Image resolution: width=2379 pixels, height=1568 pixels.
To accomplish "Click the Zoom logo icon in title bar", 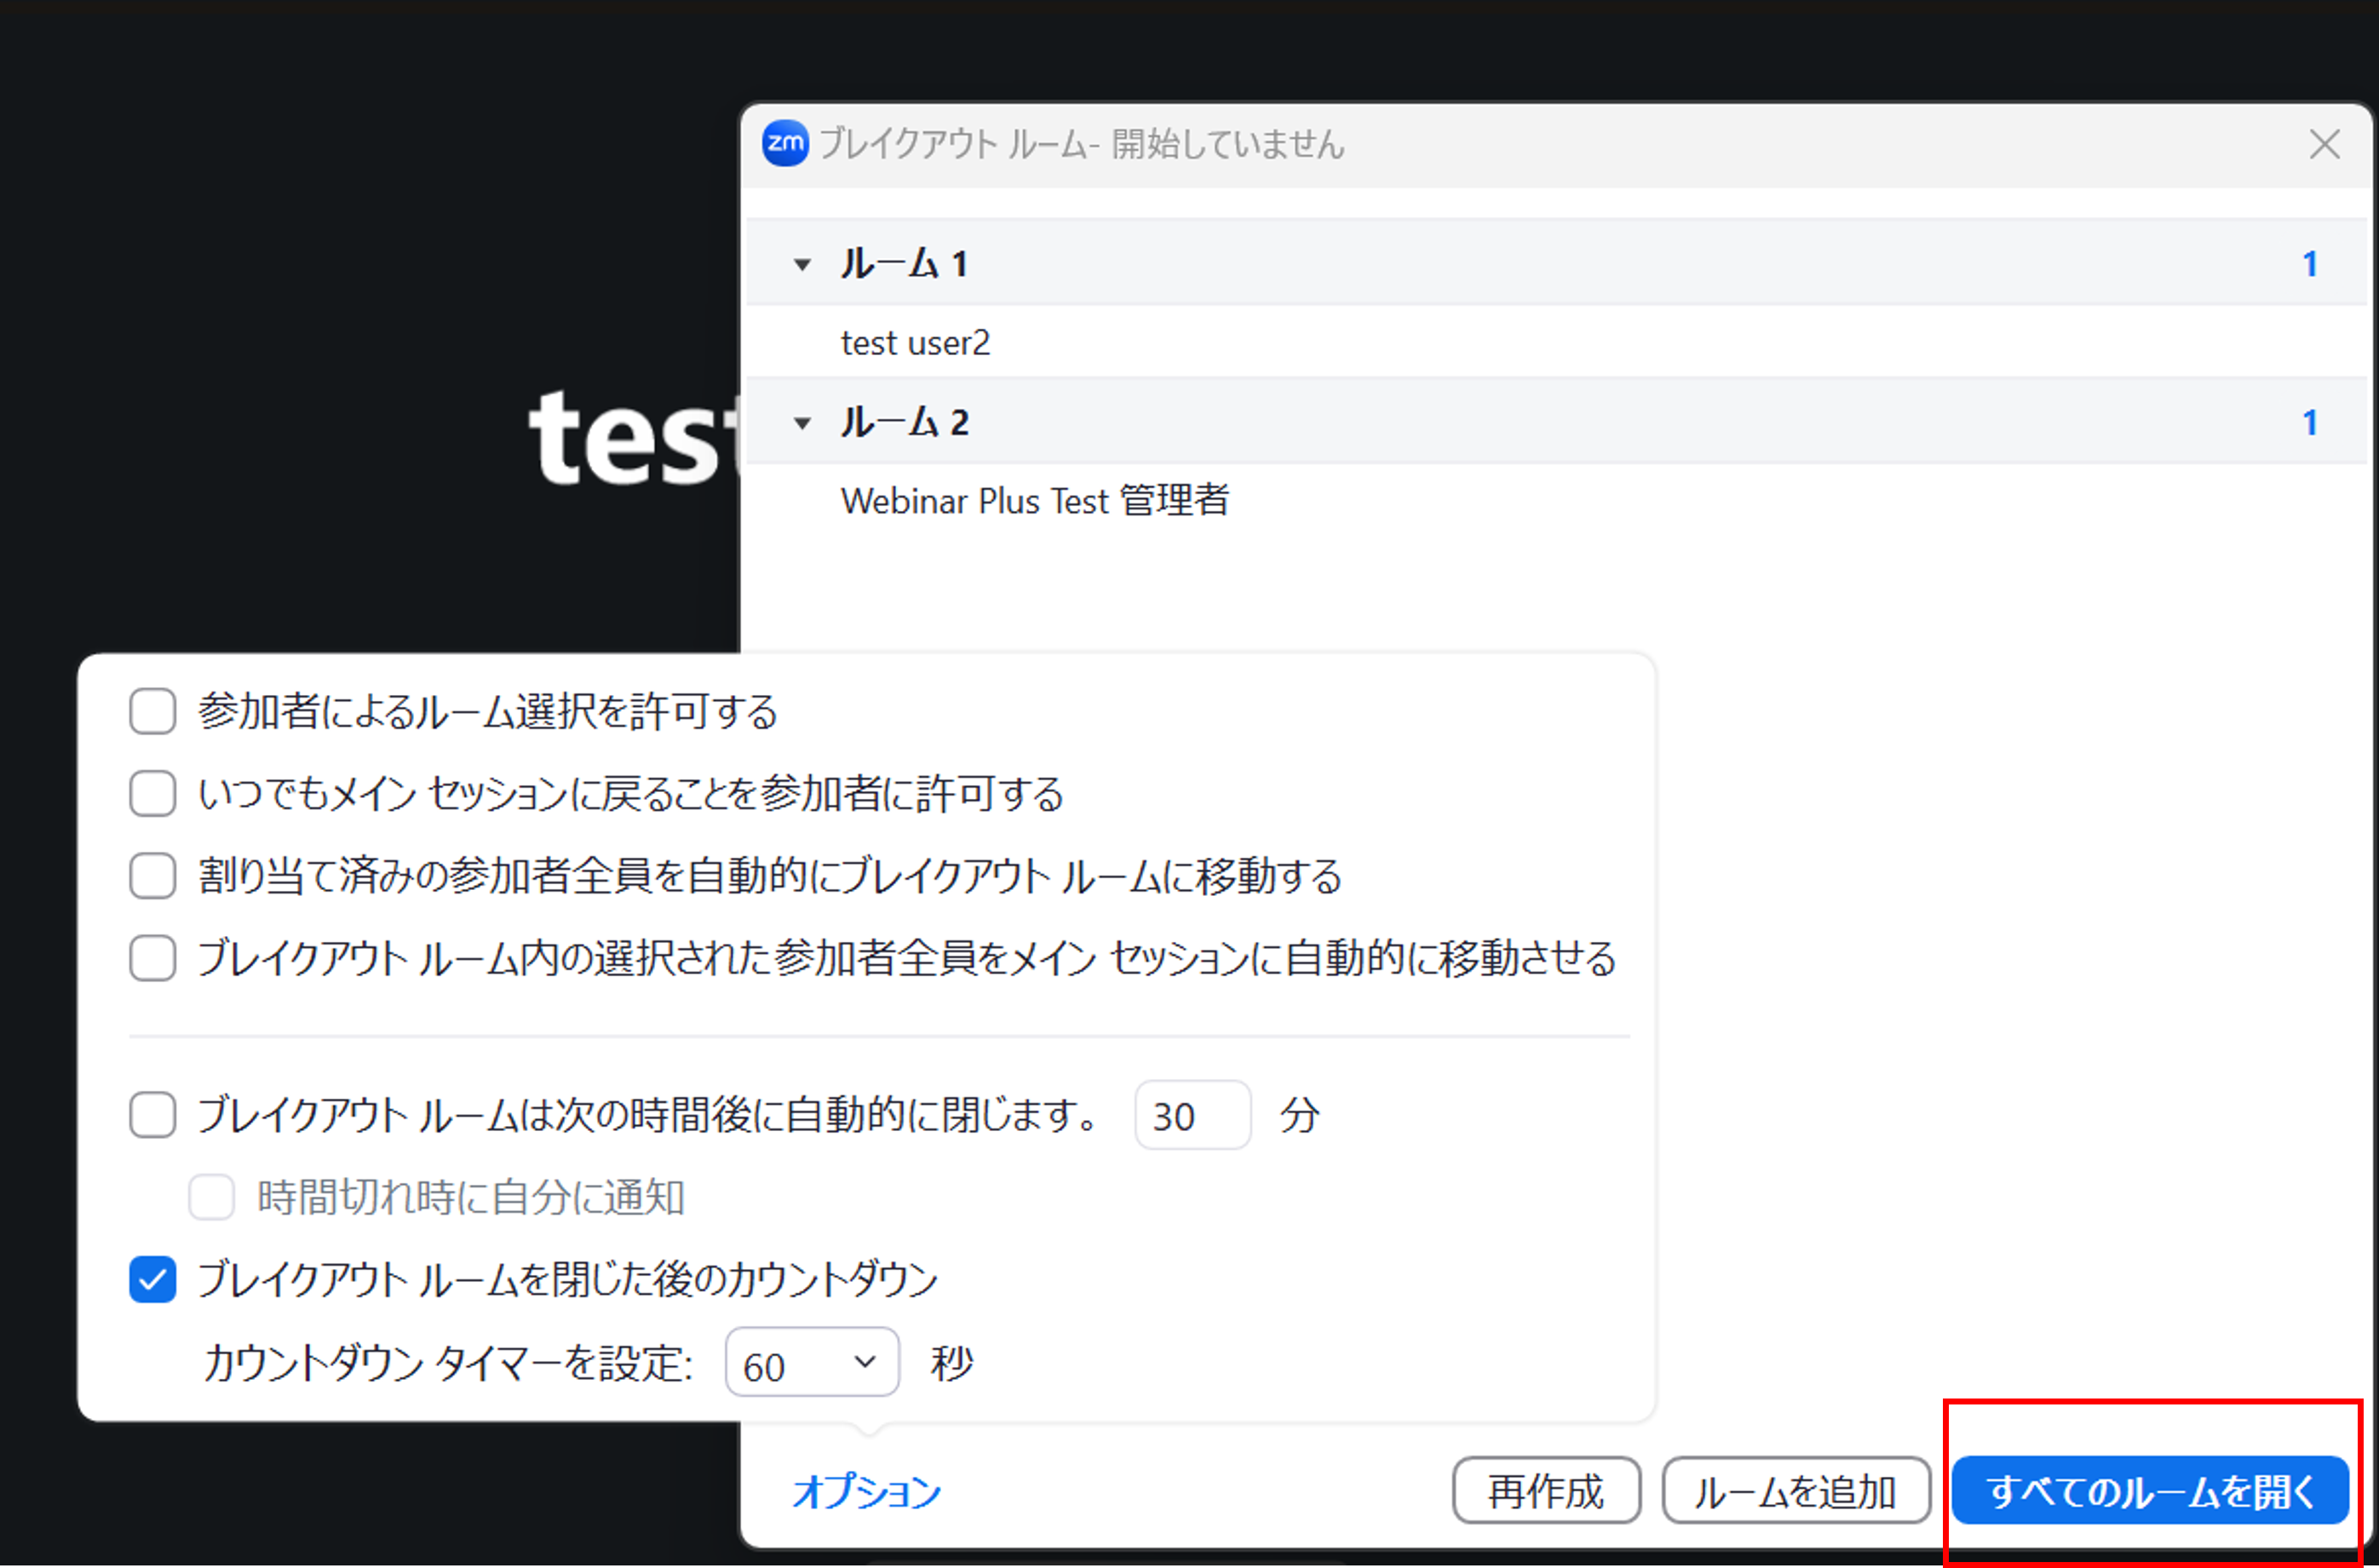I will [785, 144].
